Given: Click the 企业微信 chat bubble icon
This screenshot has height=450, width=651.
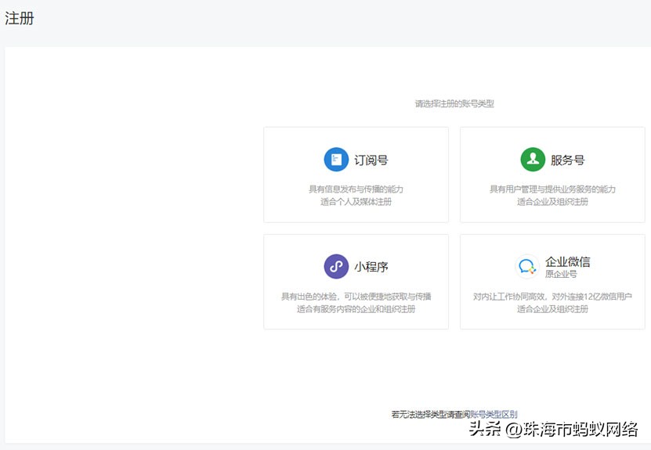Looking at the screenshot, I should [527, 266].
